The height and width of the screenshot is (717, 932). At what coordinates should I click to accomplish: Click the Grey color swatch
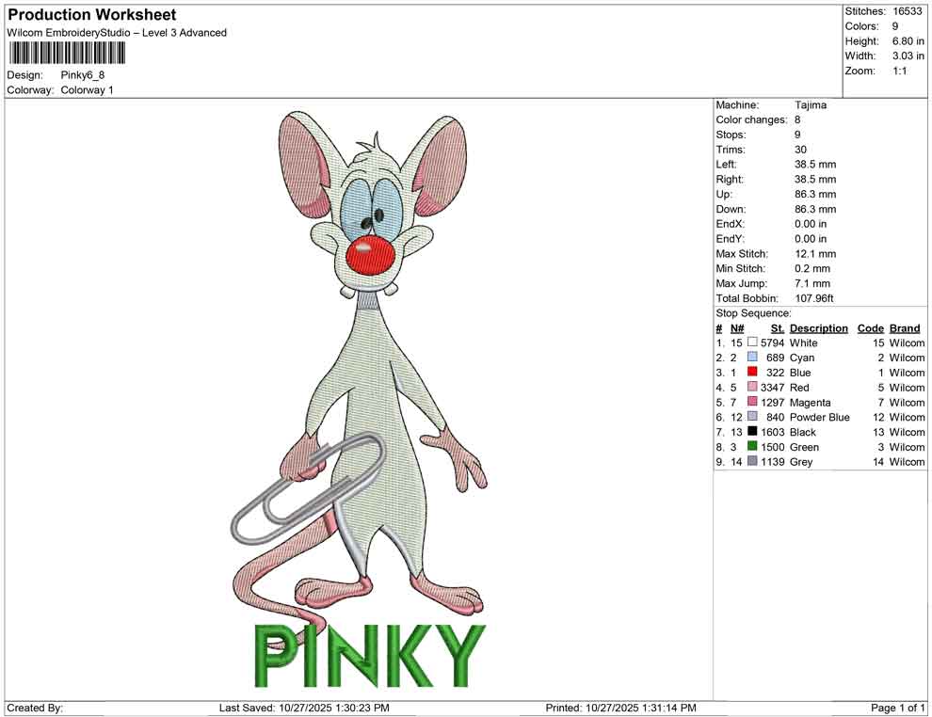point(752,461)
